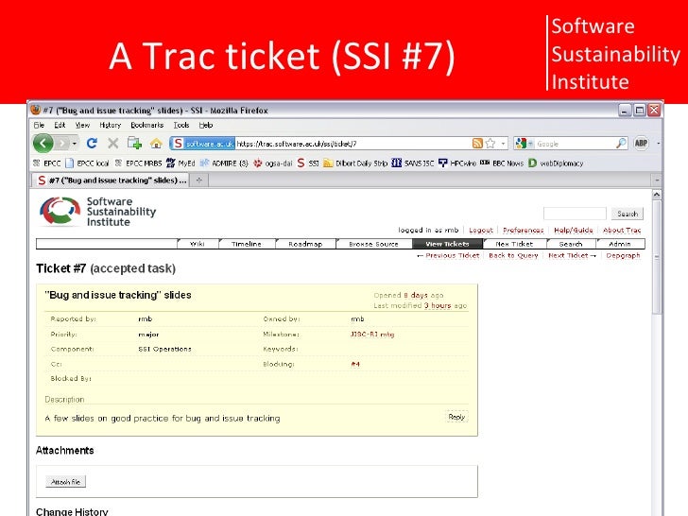The height and width of the screenshot is (516, 688).
Task: Go to the View Tickets navigation tab
Action: [x=447, y=244]
